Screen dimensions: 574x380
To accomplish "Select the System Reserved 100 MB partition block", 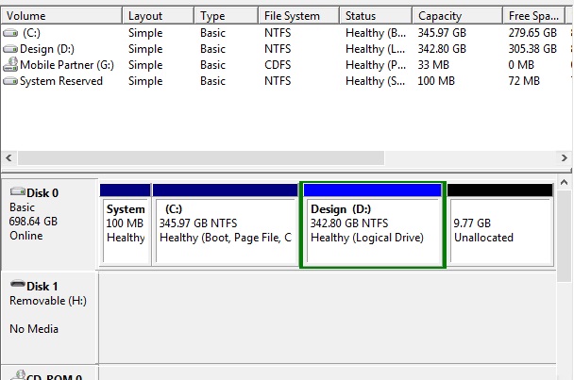I will 126,224.
